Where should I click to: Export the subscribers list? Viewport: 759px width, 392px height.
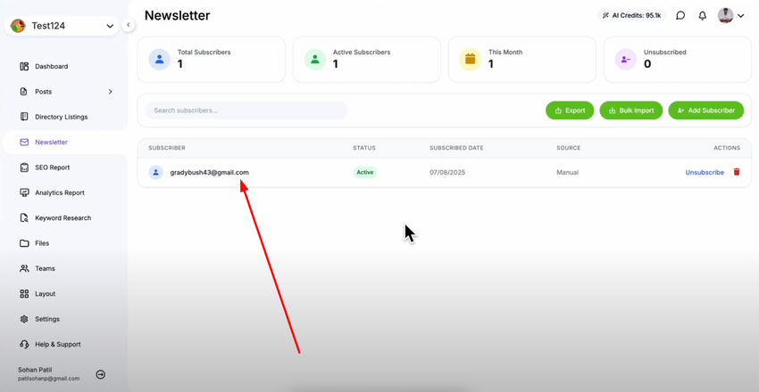570,110
